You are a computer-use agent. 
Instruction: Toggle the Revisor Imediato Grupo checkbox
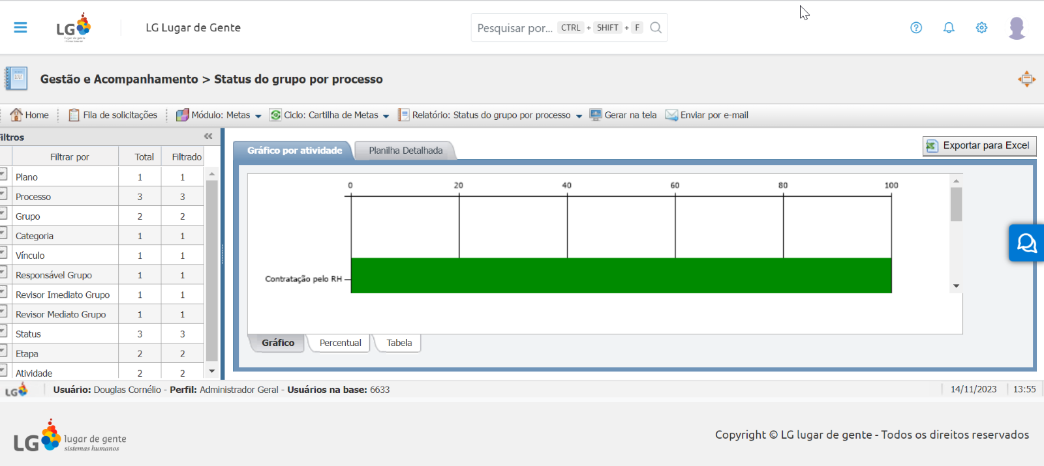pos(3,291)
